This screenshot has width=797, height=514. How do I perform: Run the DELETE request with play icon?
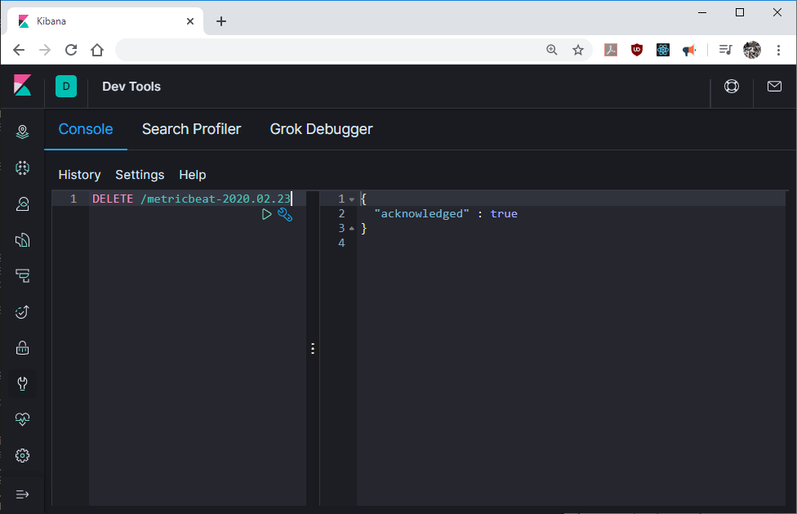tap(266, 214)
